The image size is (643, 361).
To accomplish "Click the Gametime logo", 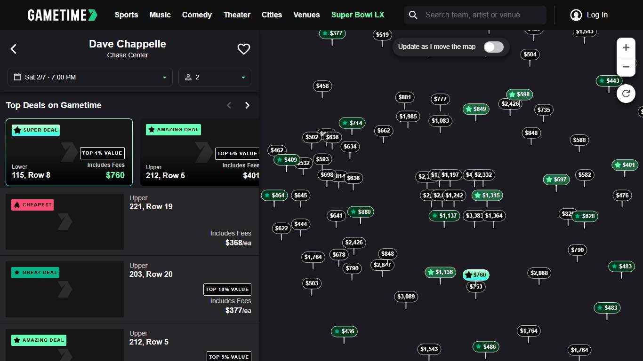I will tap(63, 15).
